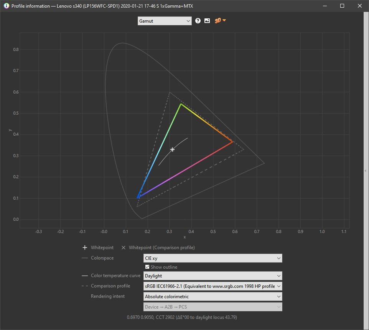Toggle the Show outline checkbox
The height and width of the screenshot is (330, 369).
pyautogui.click(x=147, y=267)
